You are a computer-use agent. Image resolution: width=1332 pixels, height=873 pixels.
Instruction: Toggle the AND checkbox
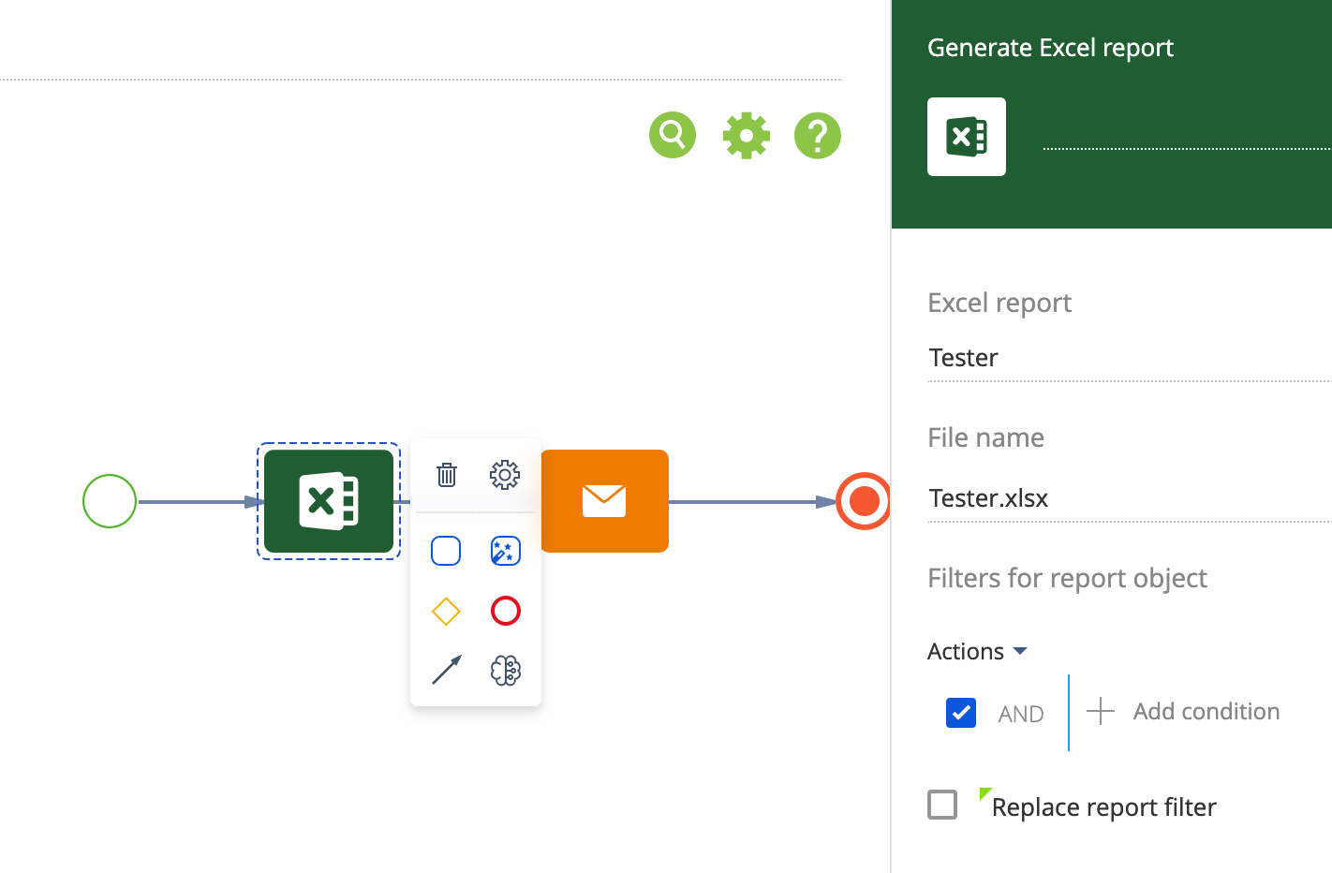[x=961, y=713]
